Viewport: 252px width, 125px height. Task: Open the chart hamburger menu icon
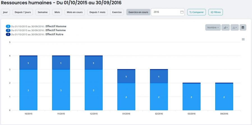tap(243, 39)
